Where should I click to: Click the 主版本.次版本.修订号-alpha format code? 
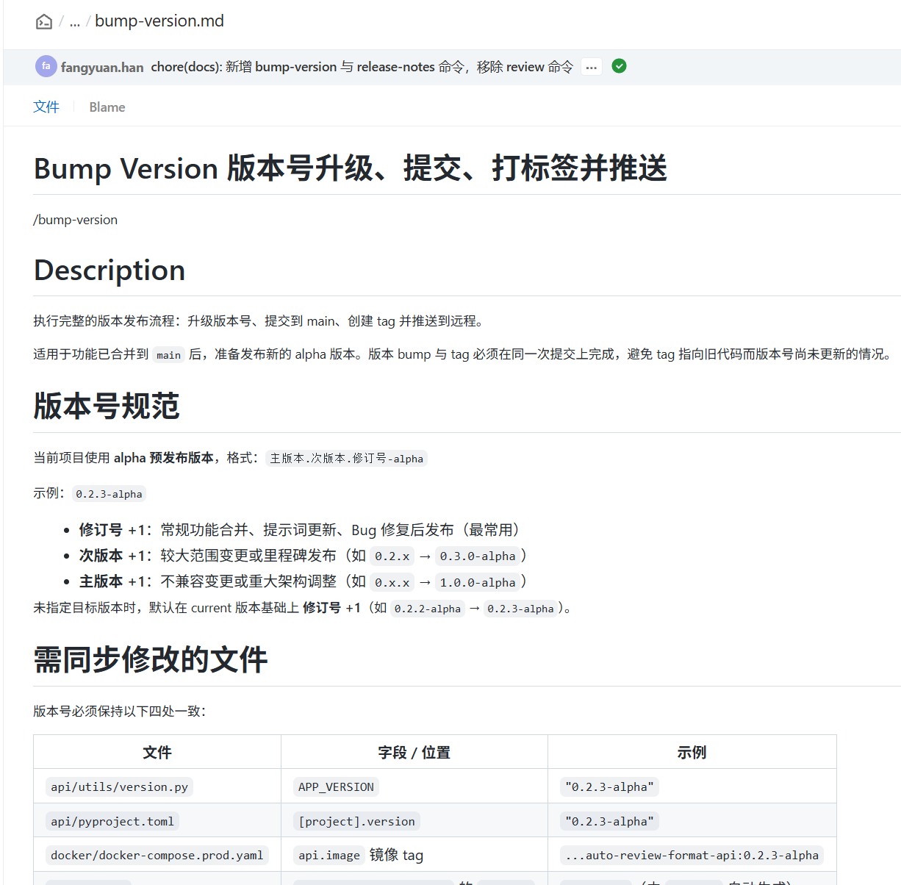click(x=346, y=459)
